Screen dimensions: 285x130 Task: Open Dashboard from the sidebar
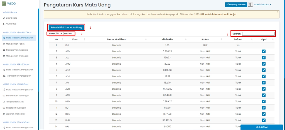pyautogui.click(x=11, y=18)
